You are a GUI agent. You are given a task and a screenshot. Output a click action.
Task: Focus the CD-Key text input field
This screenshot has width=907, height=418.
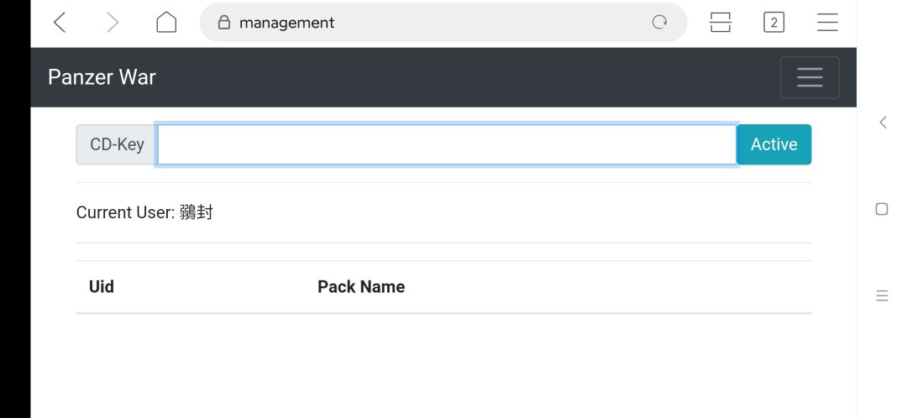tap(446, 144)
